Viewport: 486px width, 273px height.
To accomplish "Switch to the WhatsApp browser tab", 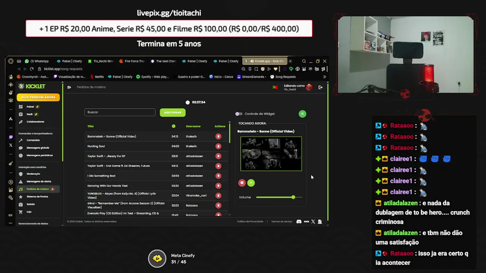I will tap(37, 61).
